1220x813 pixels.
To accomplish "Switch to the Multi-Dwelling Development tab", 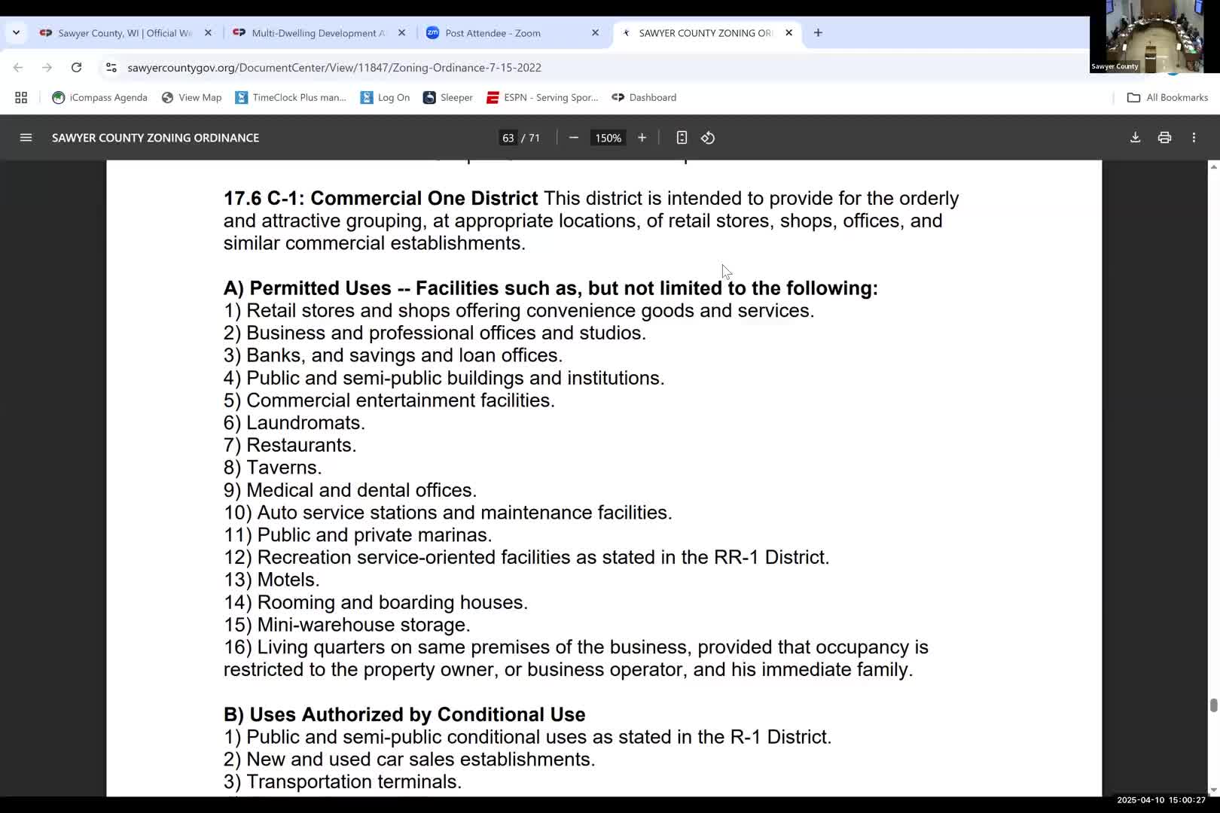I will point(318,33).
